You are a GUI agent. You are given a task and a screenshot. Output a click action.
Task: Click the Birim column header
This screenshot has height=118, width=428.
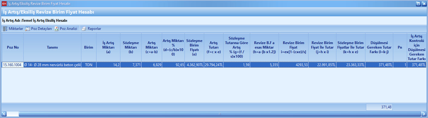[89, 47]
